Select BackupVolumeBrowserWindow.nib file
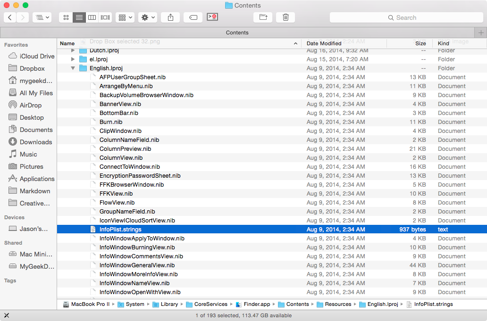Screen dimensions: 487x321 (x=272, y=95)
